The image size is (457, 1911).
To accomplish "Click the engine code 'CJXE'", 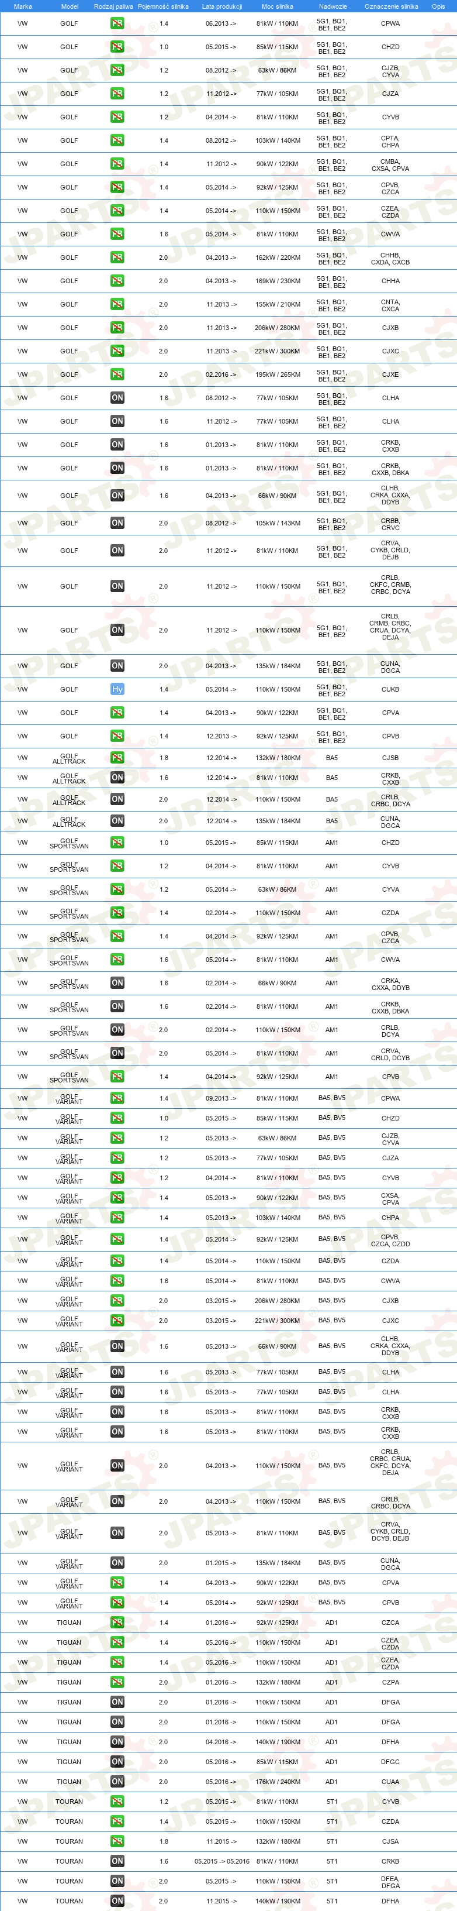I will [x=390, y=374].
